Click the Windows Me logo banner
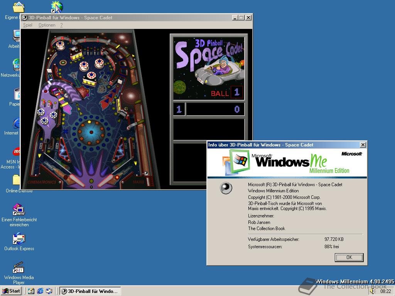395x296 pixels. 287,163
